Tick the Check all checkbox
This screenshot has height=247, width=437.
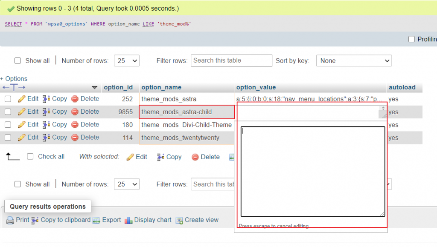click(30, 157)
